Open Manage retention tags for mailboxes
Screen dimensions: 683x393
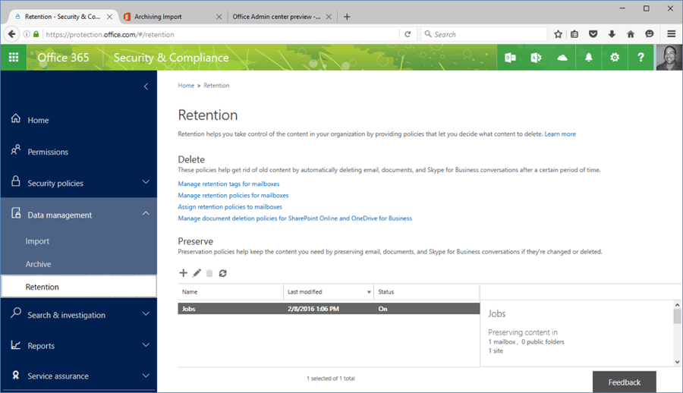[x=228, y=184]
